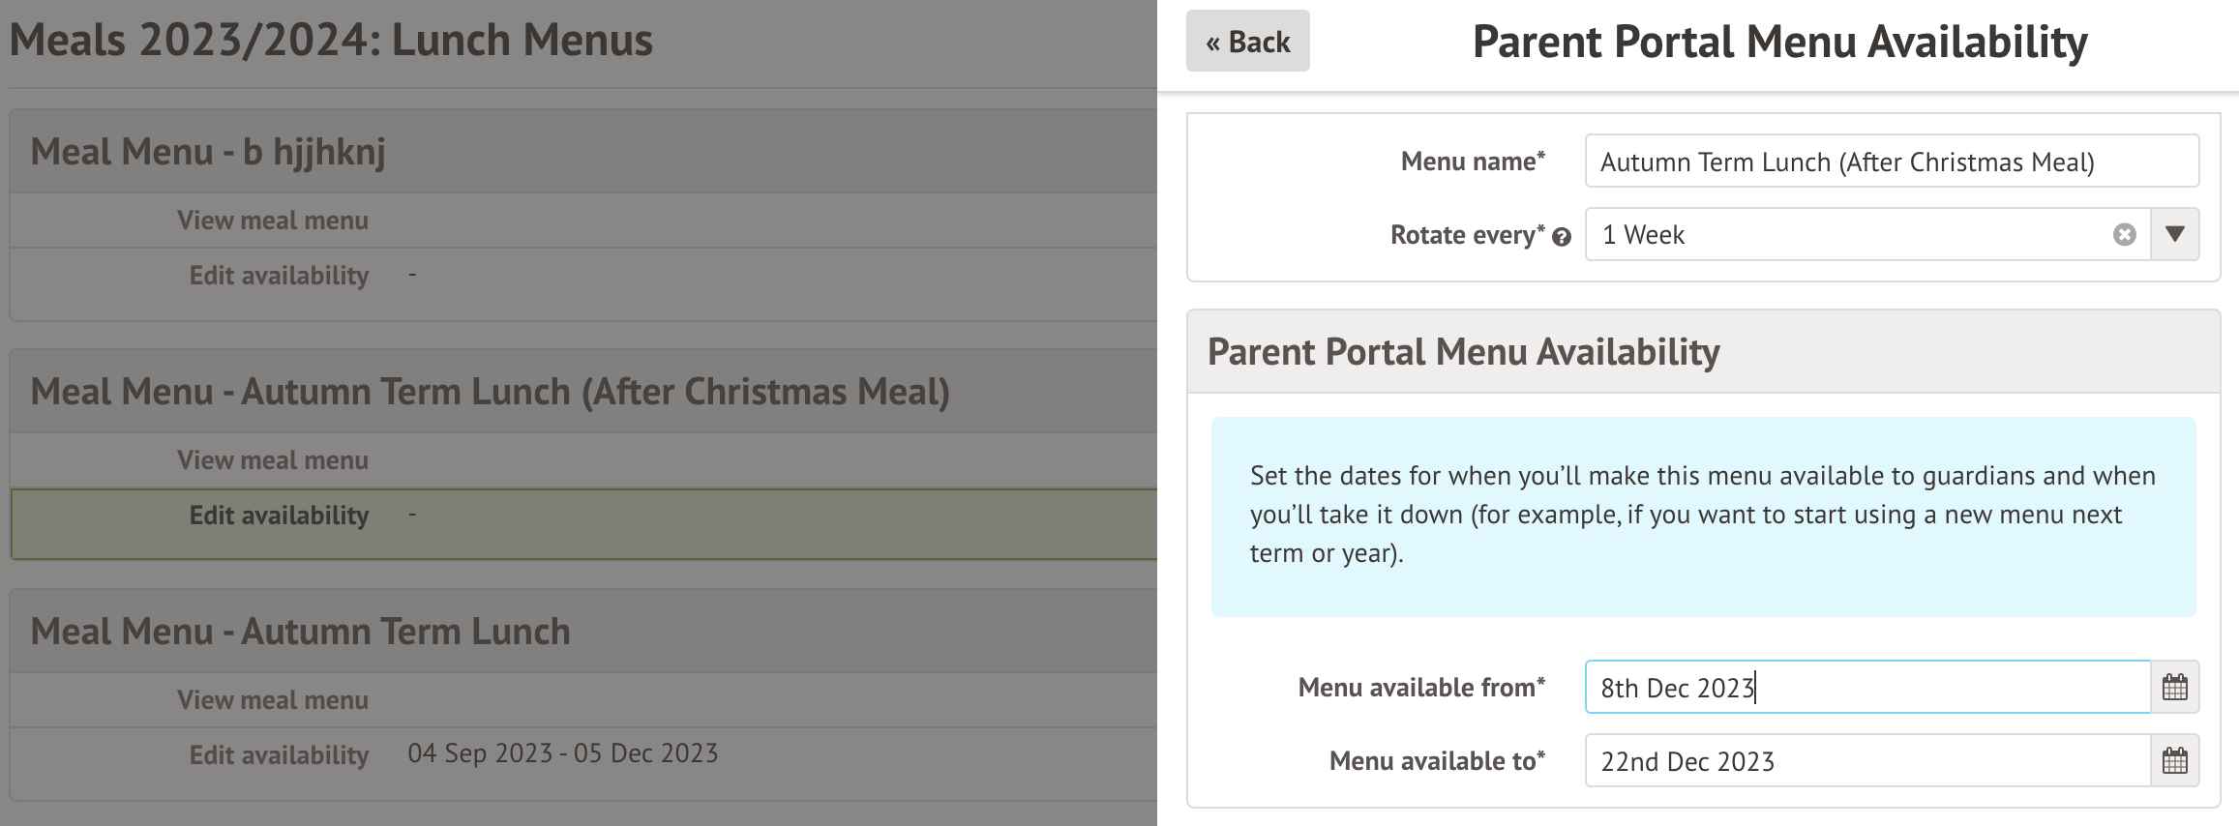Click the Menu available from date field
This screenshot has height=826, width=2239.
1867,688
